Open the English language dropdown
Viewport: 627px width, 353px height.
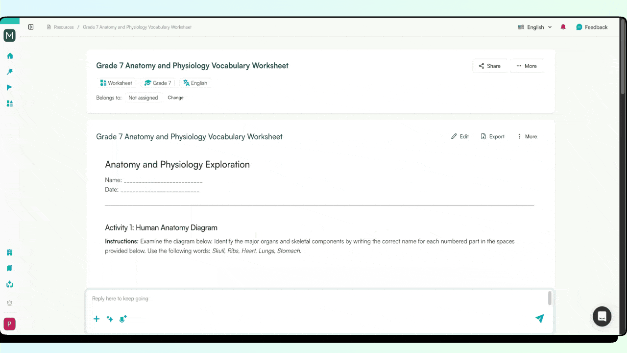click(x=535, y=27)
